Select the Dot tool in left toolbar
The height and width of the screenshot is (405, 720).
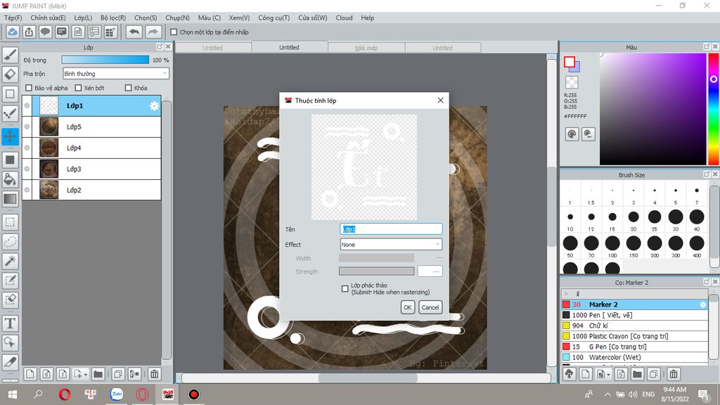coord(10,114)
